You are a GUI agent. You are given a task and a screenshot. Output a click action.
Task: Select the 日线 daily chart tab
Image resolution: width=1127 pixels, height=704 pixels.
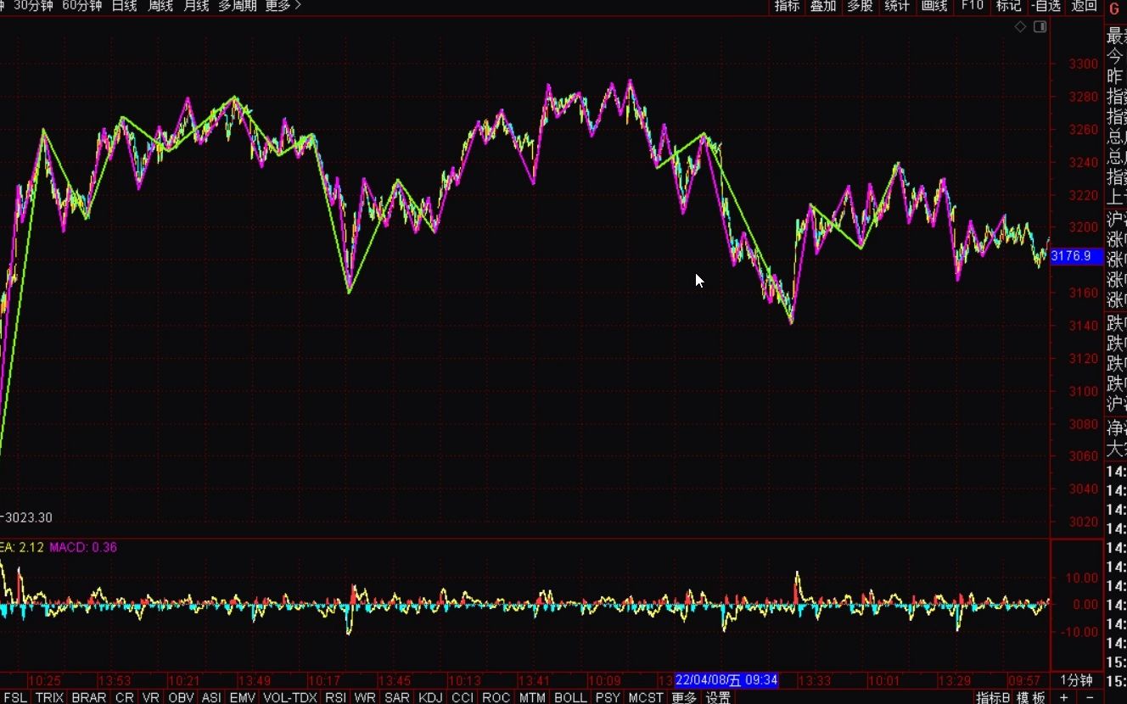click(x=124, y=6)
